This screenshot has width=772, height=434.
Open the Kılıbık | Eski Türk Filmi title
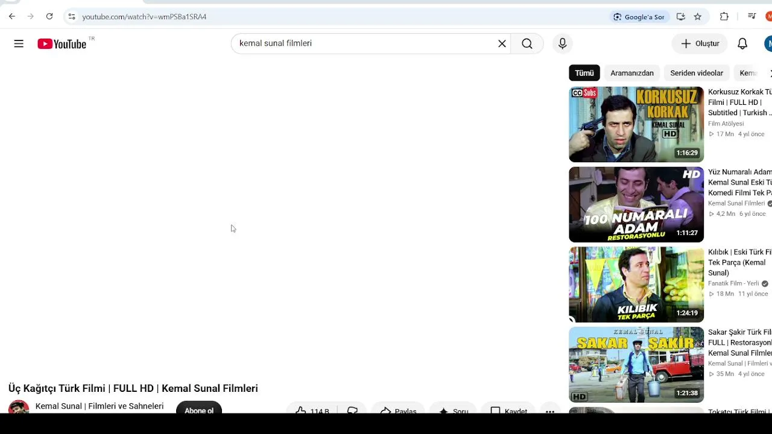(x=740, y=262)
